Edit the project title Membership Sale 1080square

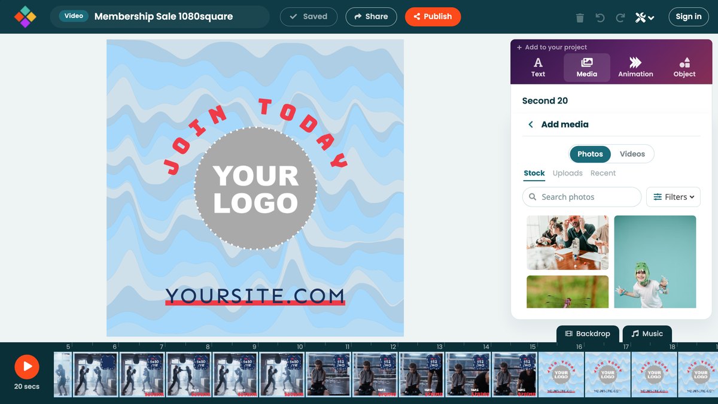point(163,17)
